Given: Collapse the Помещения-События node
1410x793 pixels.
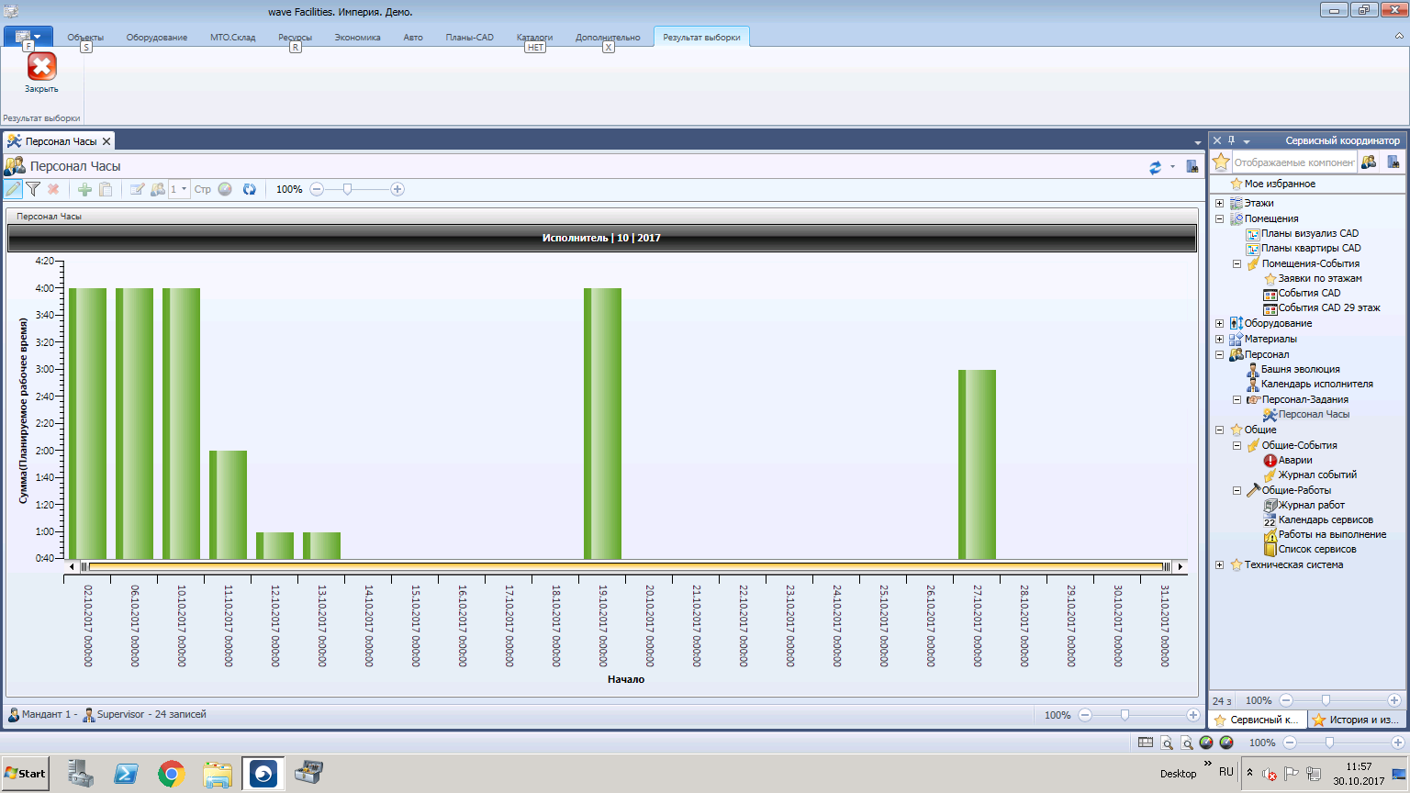Looking at the screenshot, I should point(1237,263).
